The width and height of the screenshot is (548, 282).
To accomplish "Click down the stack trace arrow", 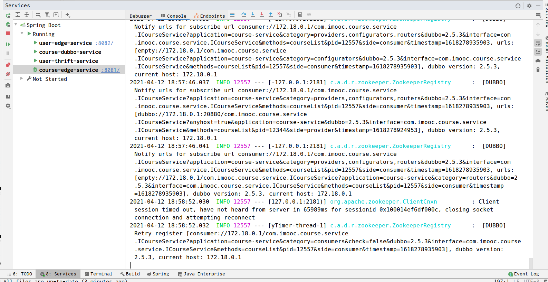I will [x=538, y=34].
